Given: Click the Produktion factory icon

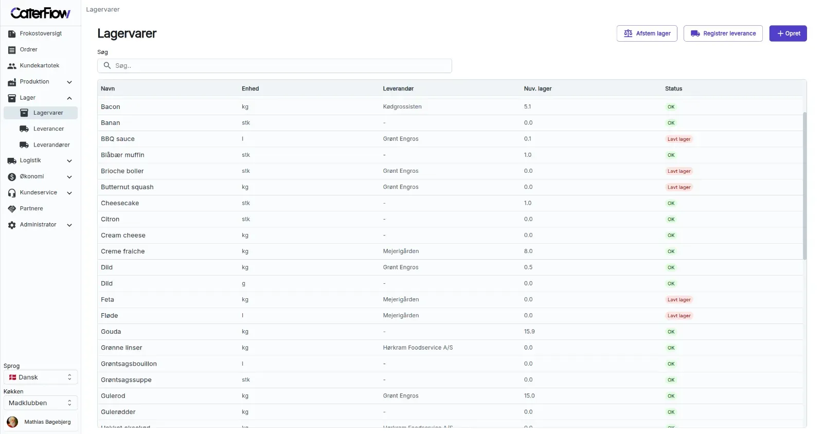Looking at the screenshot, I should (x=12, y=82).
